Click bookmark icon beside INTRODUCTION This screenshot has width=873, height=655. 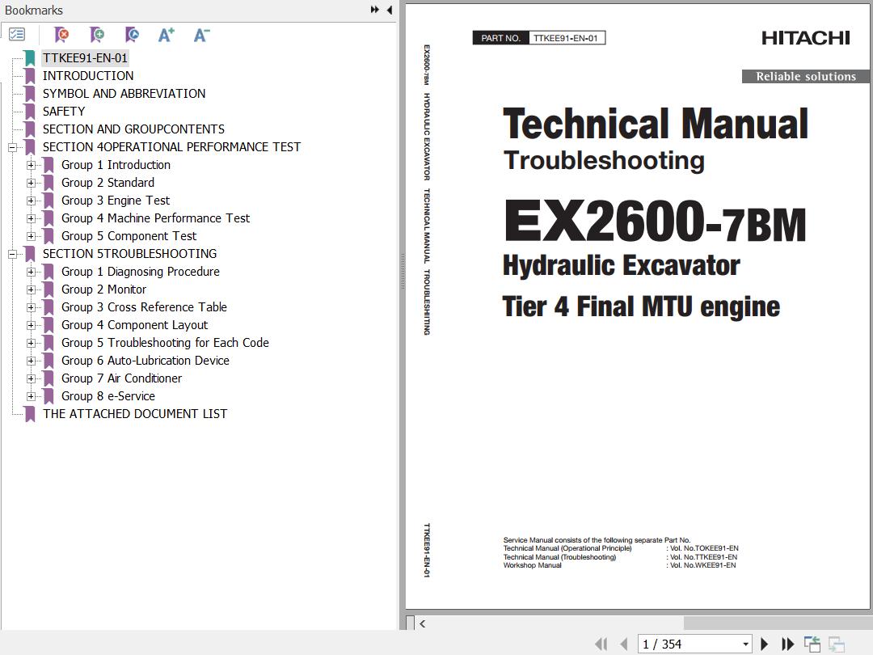[30, 76]
